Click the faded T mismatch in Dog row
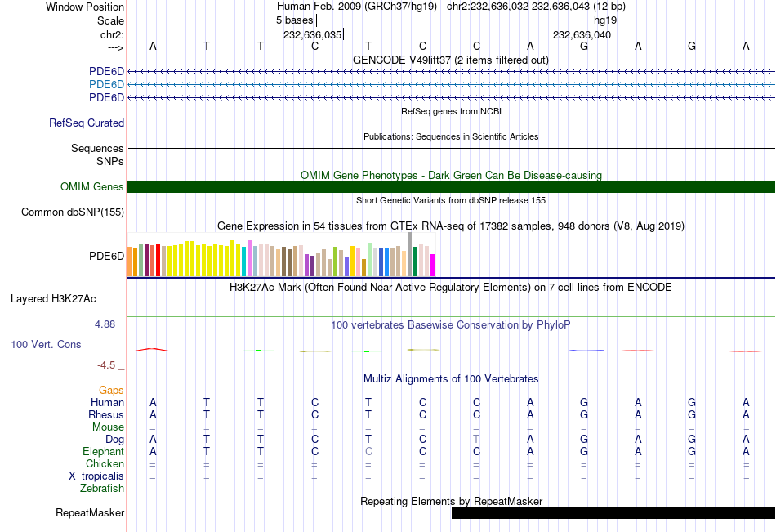The width and height of the screenshot is (776, 532). pyautogui.click(x=476, y=439)
